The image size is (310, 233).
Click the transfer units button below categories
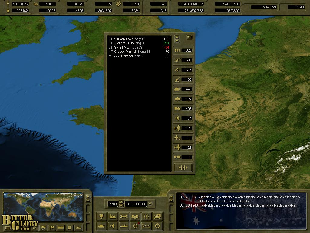pyautogui.click(x=183, y=167)
